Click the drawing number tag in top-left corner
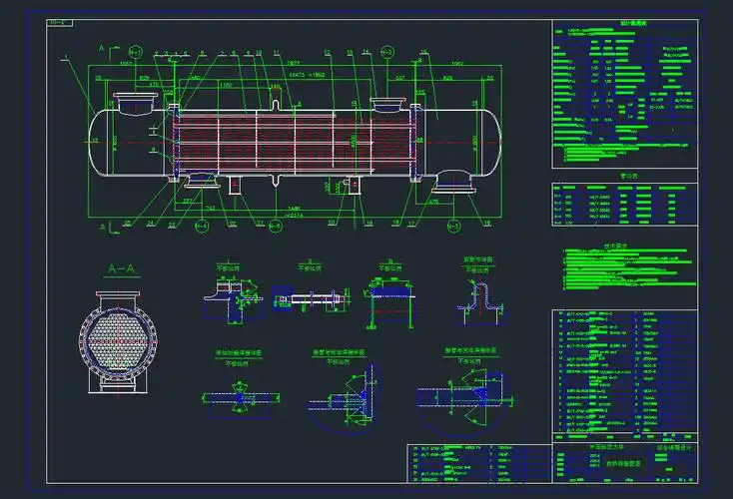 (x=62, y=21)
